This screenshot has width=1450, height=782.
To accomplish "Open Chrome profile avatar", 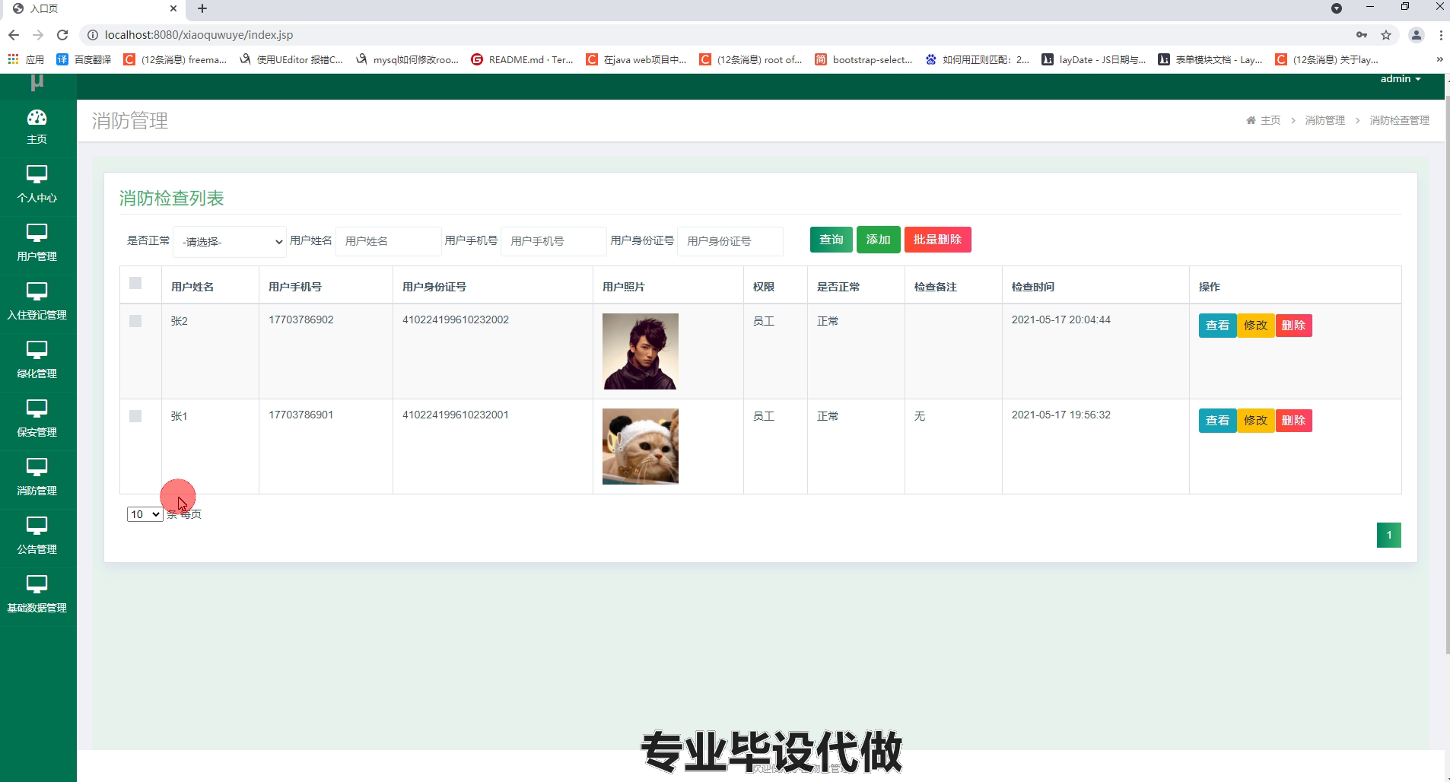I will 1416,35.
